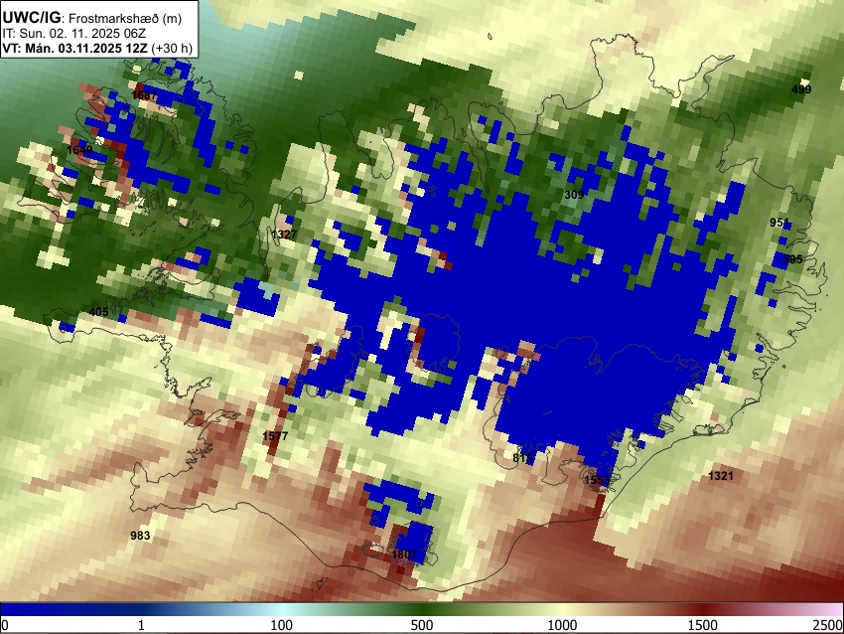Click the title text "UWC/IG: Frostmarkshæð (m)"
Screen dimensions: 844x634
pos(92,18)
